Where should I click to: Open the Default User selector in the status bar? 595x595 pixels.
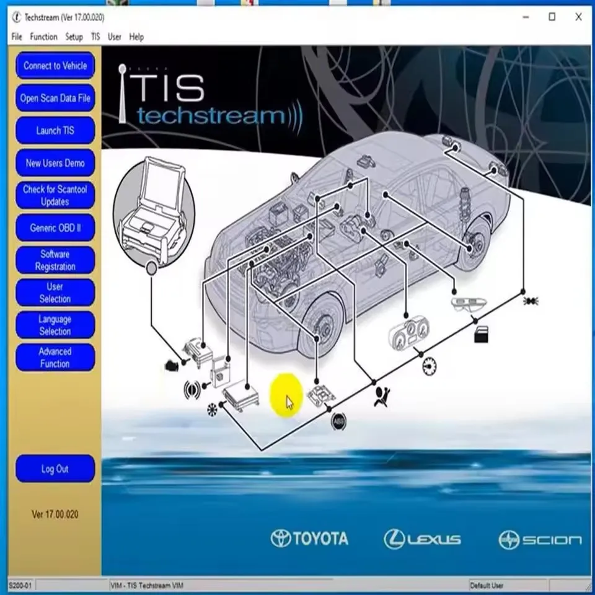point(508,584)
